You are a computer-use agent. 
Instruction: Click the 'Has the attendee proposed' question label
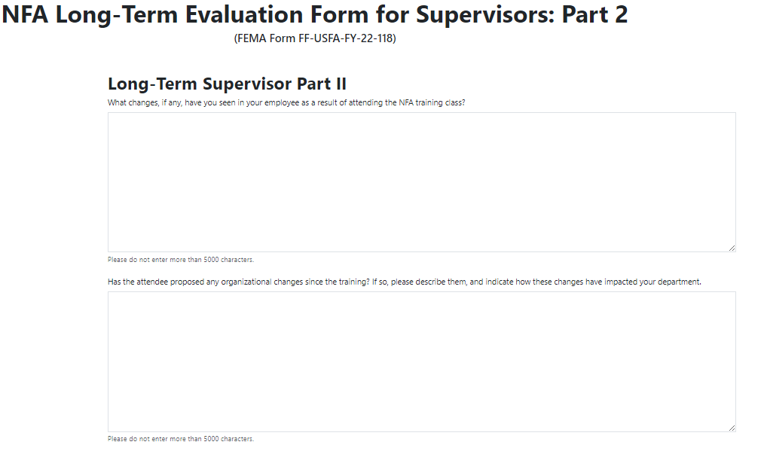(x=405, y=282)
